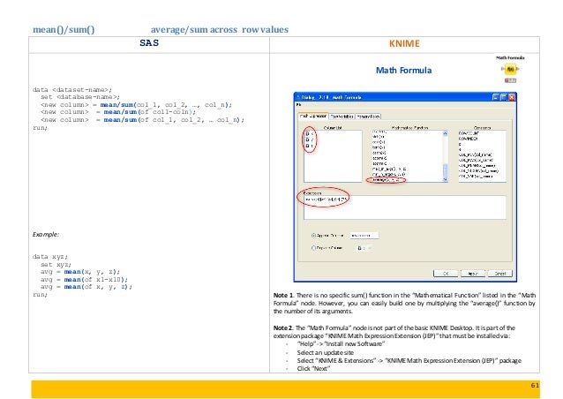Image resolution: width=563 pixels, height=399 pixels.
Task: Select column z in the Column List
Action: pos(310,146)
